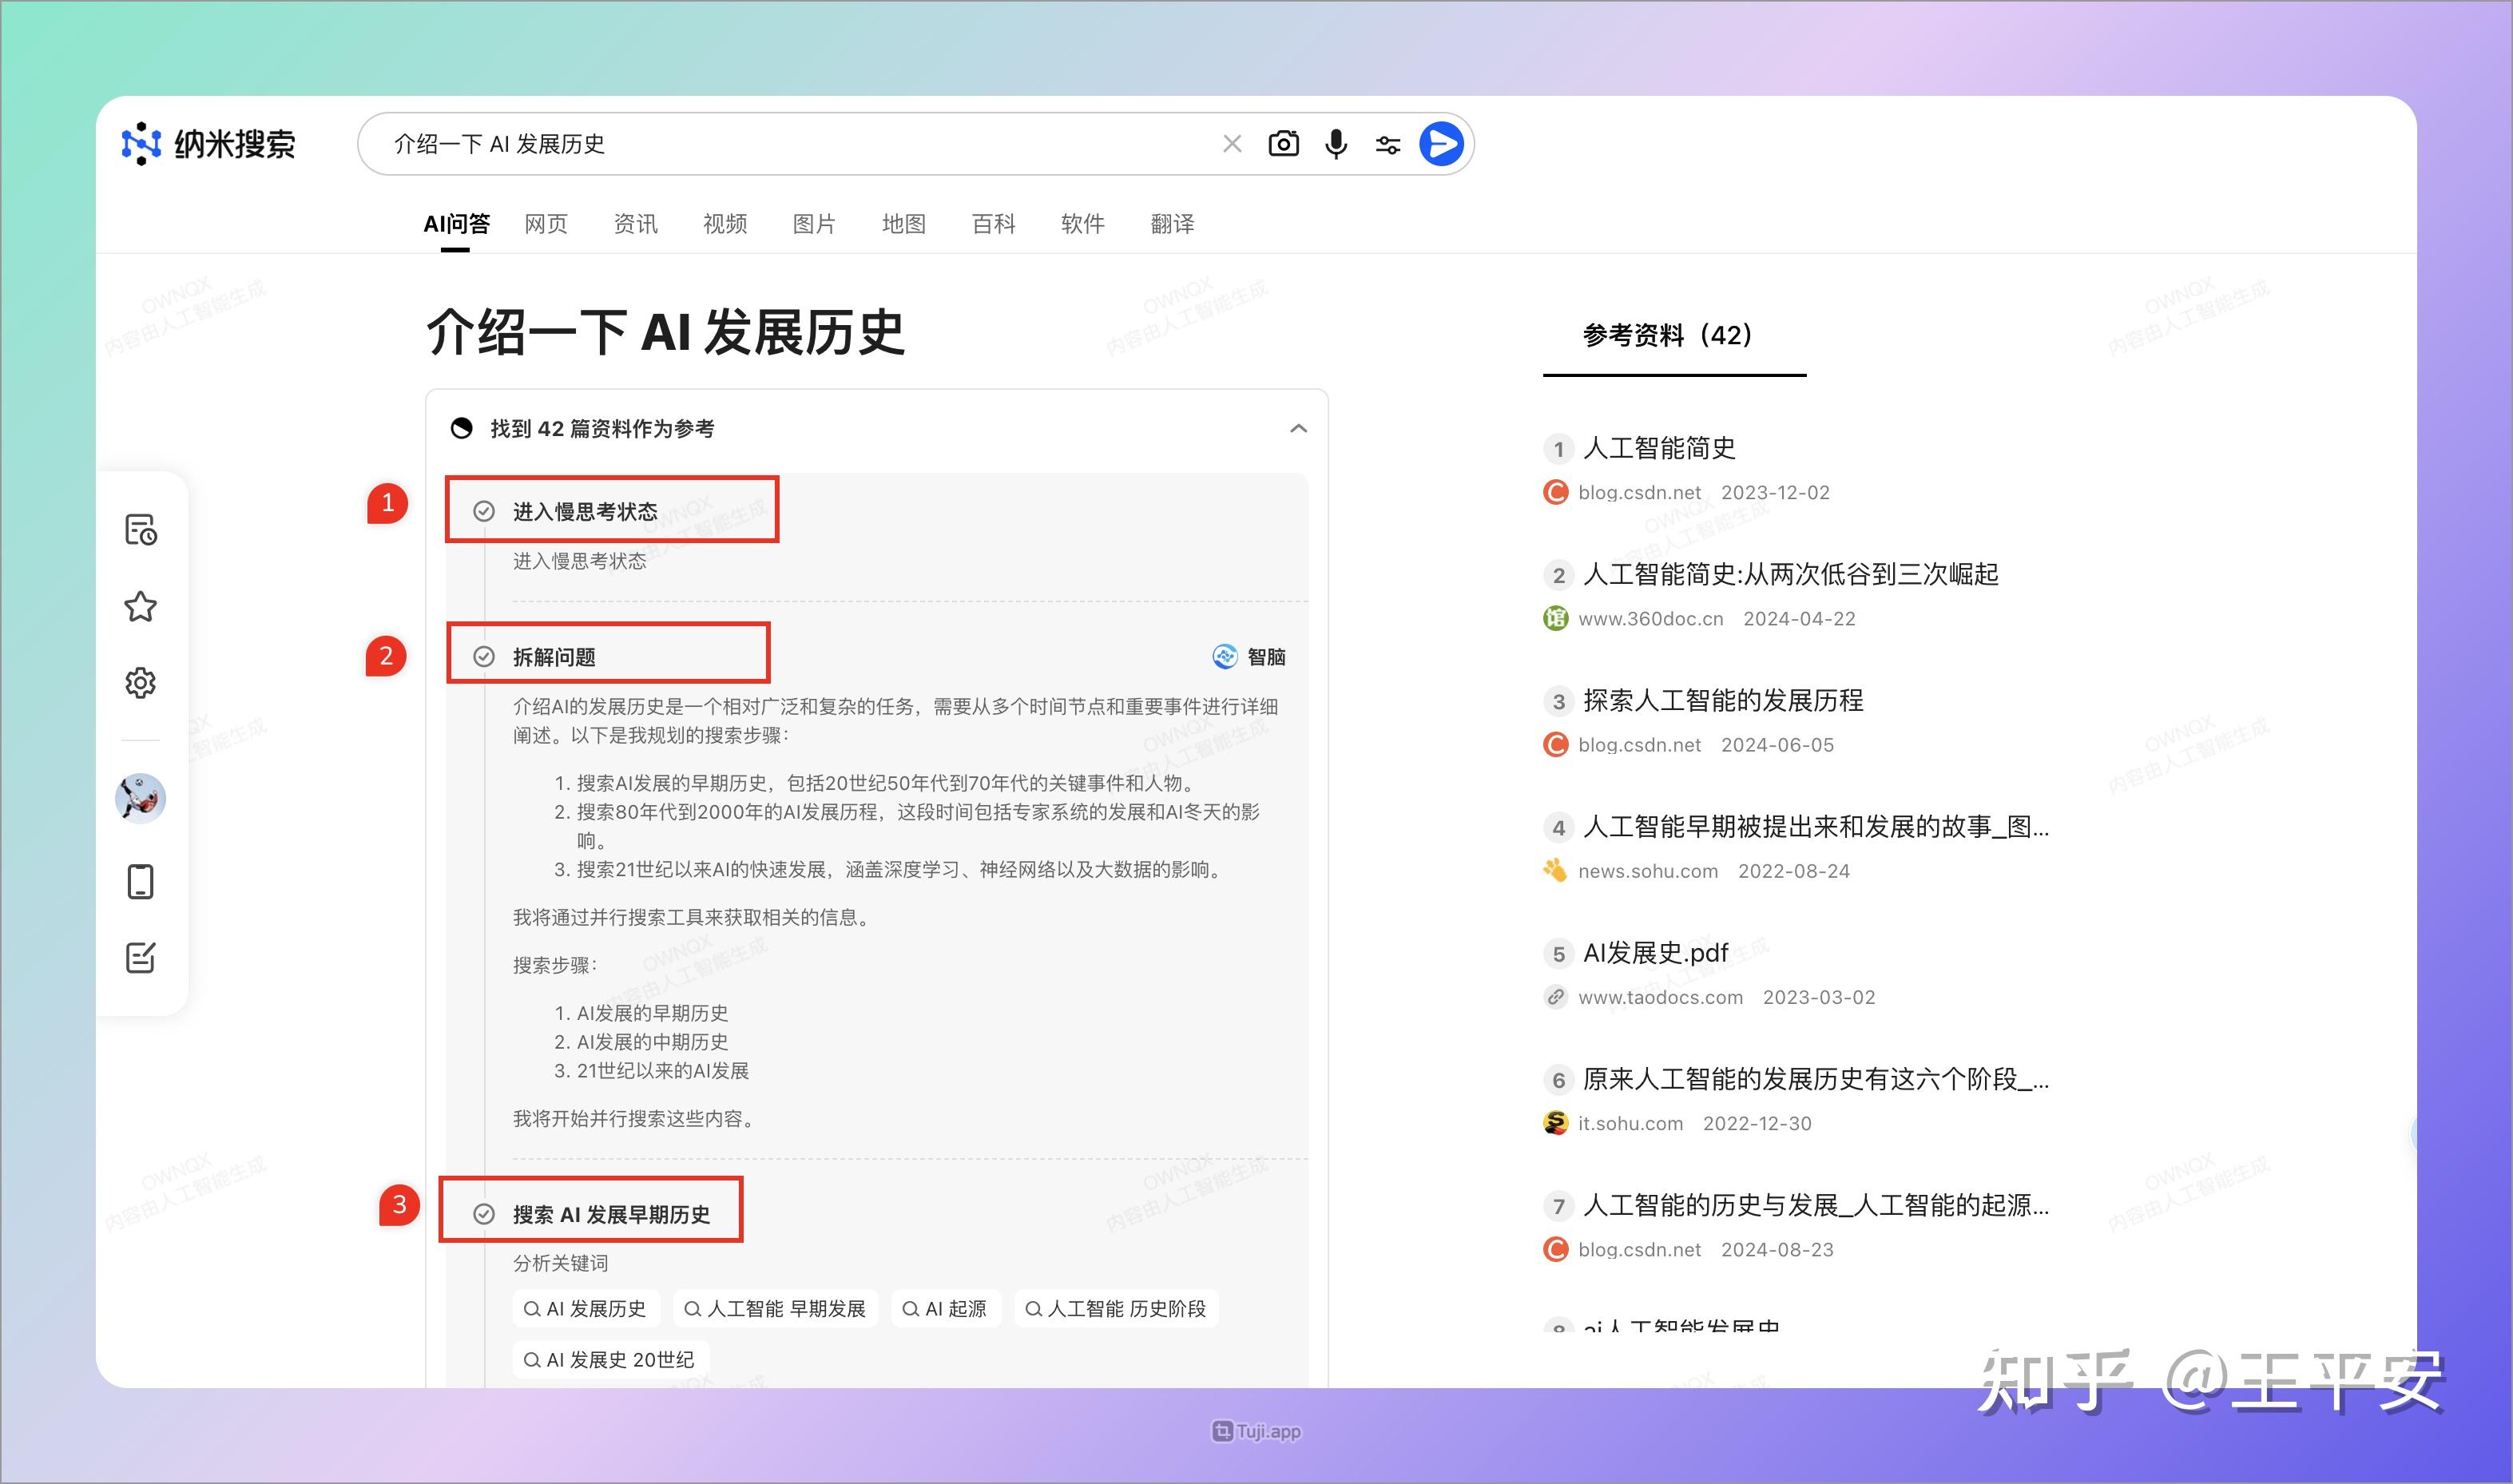Image resolution: width=2513 pixels, height=1484 pixels.
Task: Click the 纳米搜索 logo
Action: pyautogui.click(x=208, y=144)
